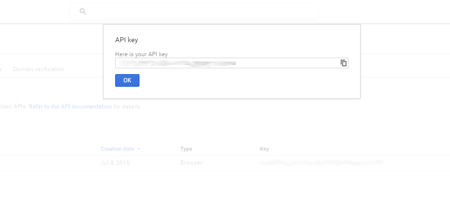
Task: Click the API key dialog title
Action: (x=126, y=40)
